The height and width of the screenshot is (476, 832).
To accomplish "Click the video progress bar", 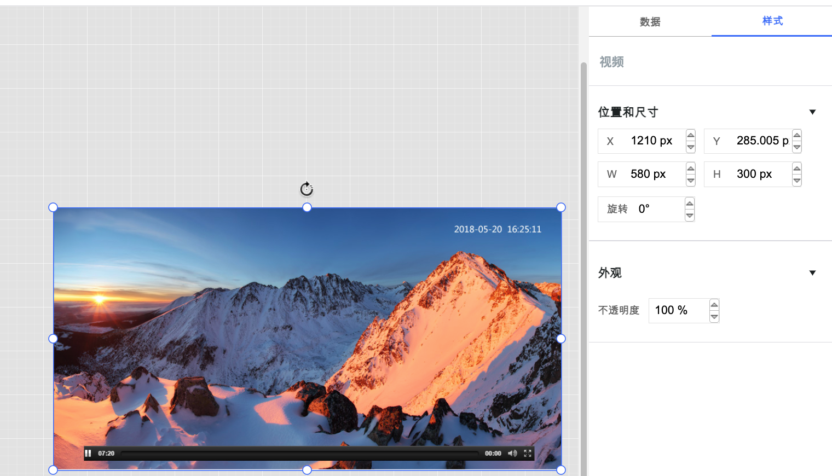I will [300, 454].
